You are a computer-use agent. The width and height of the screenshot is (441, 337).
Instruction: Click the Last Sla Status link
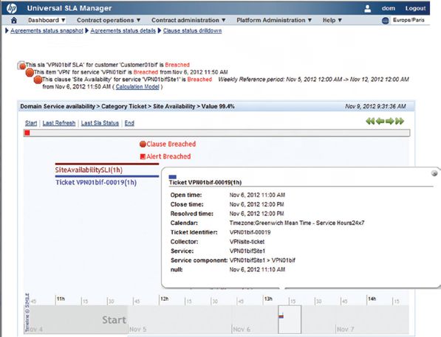point(100,123)
